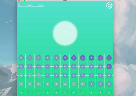Click fret number 8 circle
The width and height of the screenshot is (136, 96).
[91, 93]
